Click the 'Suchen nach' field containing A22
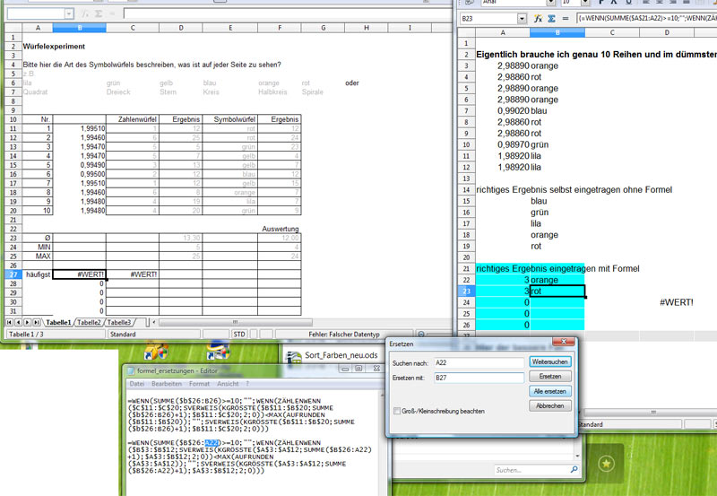 coord(479,362)
